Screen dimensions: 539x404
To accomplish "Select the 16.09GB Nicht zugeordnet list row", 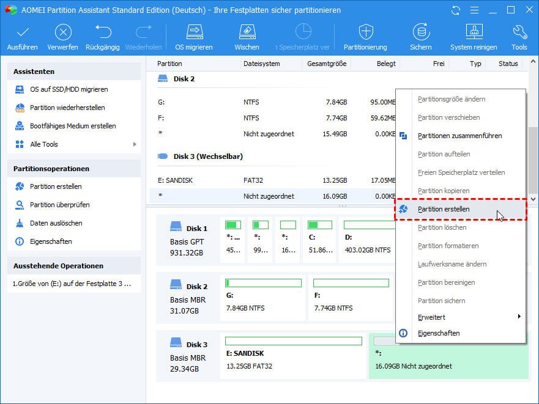I will coord(272,196).
